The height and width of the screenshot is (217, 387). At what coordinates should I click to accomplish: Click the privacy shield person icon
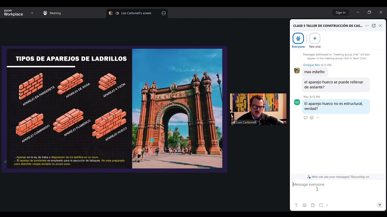[x=309, y=177]
